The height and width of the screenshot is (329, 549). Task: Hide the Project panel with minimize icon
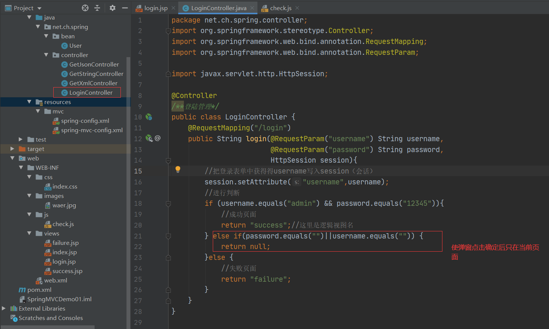click(125, 8)
